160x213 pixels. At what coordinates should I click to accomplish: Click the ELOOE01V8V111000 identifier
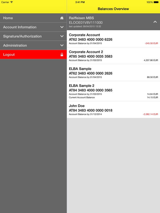pos(86,22)
